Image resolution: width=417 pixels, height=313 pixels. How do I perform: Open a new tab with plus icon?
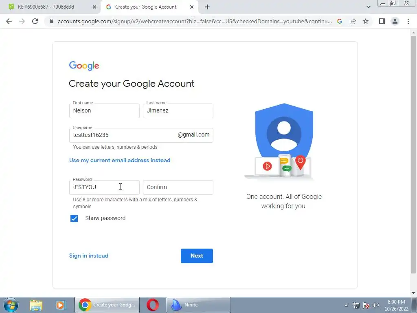(x=207, y=7)
